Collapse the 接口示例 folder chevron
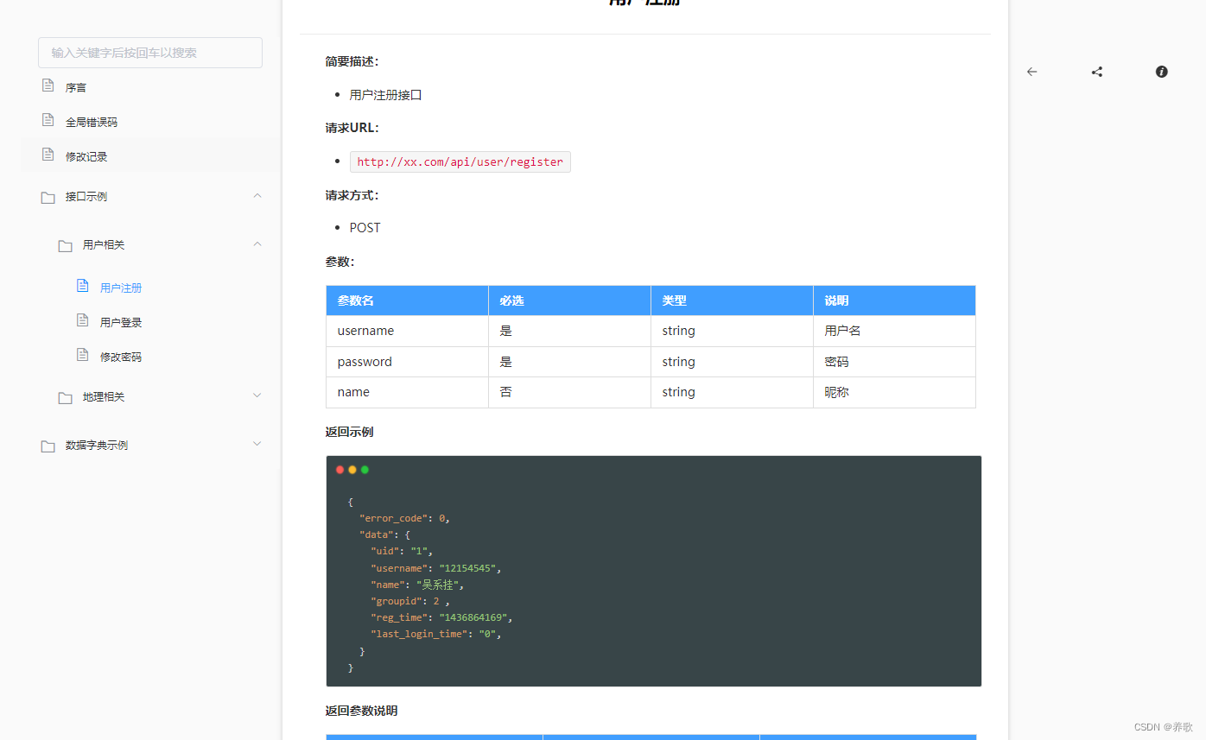This screenshot has height=740, width=1206. tap(257, 196)
